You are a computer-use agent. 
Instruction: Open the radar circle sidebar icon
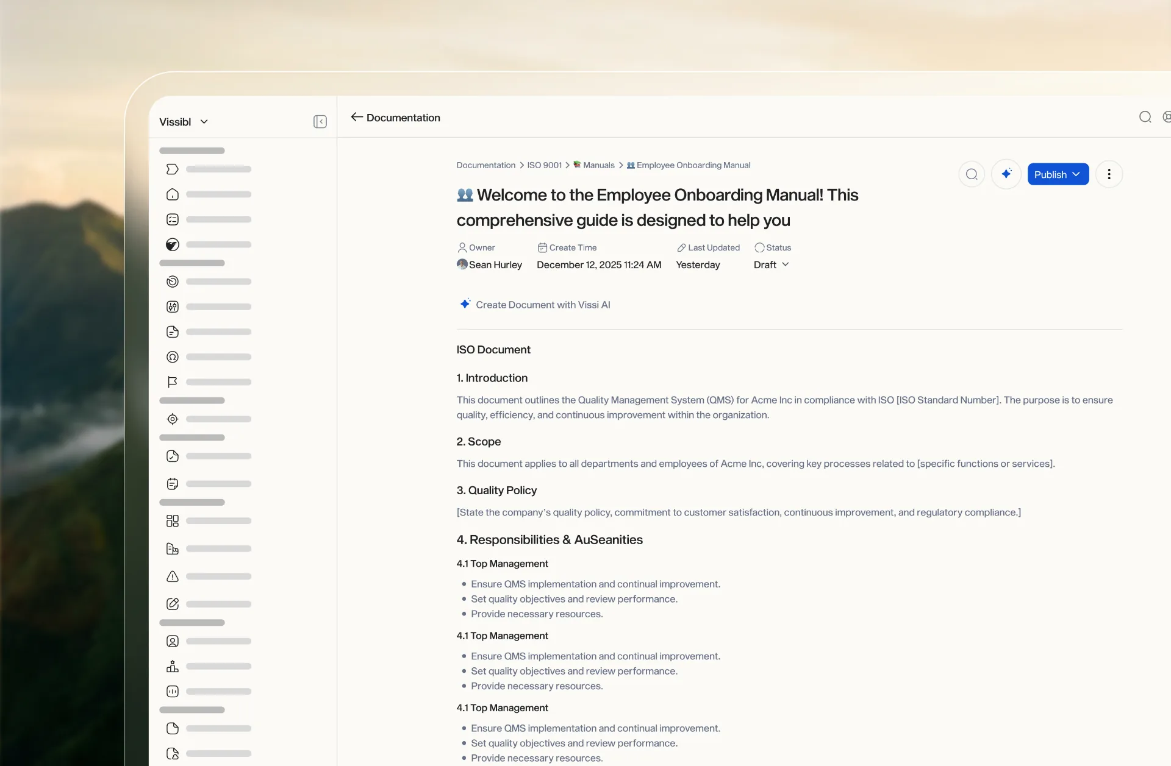pos(173,282)
